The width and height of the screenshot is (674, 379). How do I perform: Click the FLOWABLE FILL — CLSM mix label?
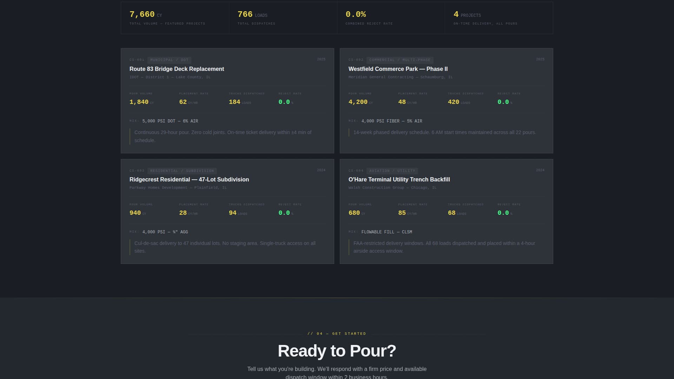pyautogui.click(x=387, y=232)
